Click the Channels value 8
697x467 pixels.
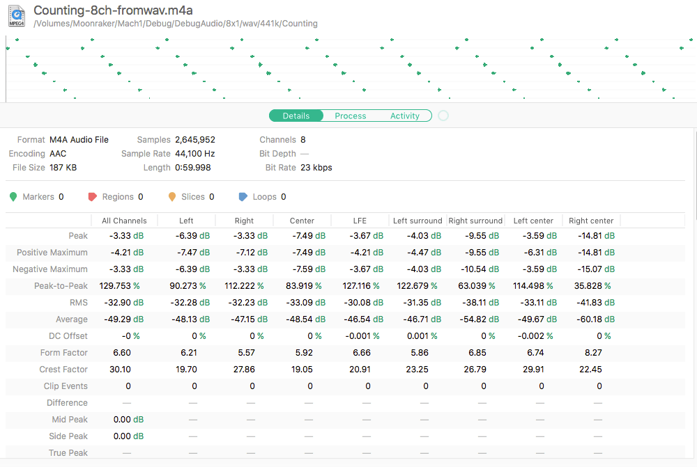[x=303, y=140]
